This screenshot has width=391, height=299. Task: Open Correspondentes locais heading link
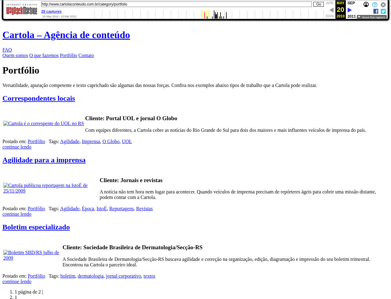[x=38, y=98]
